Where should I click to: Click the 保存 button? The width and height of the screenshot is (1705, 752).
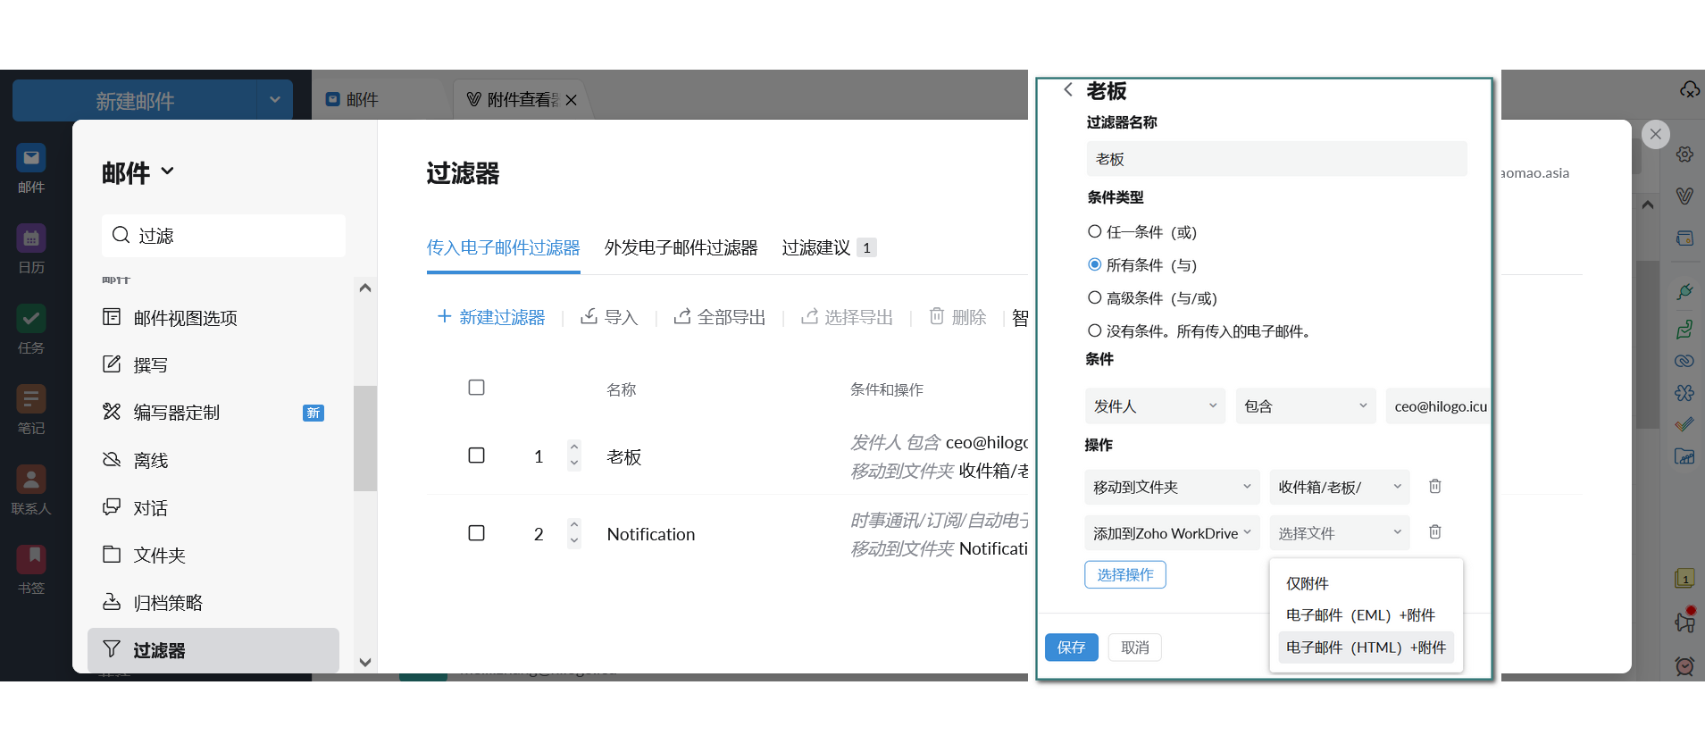[1071, 648]
